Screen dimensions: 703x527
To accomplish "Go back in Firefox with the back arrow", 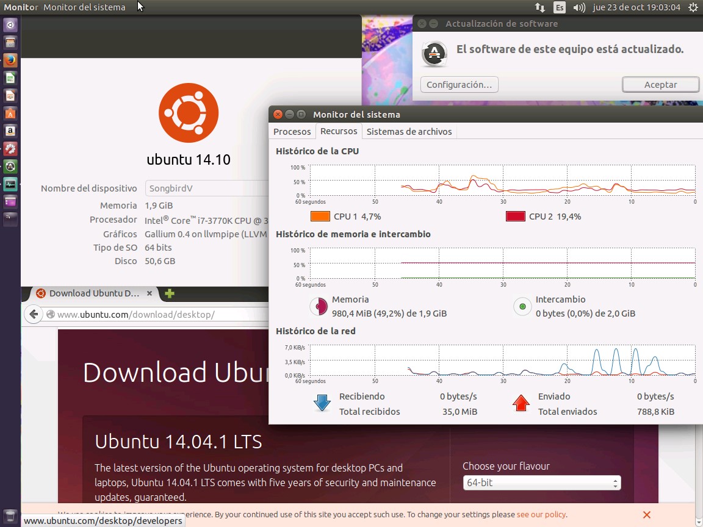I will pos(34,314).
